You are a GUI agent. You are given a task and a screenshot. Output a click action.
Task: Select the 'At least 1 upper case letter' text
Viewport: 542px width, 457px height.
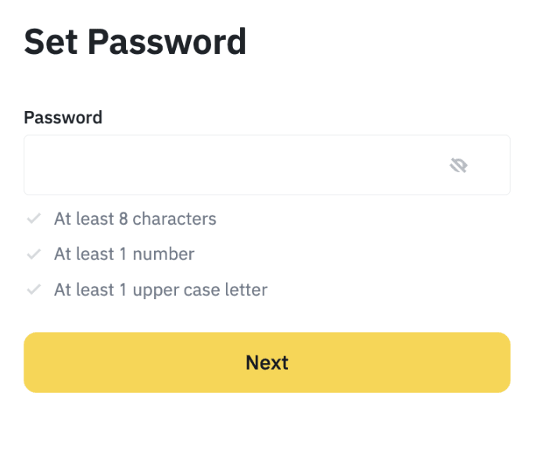pos(161,290)
